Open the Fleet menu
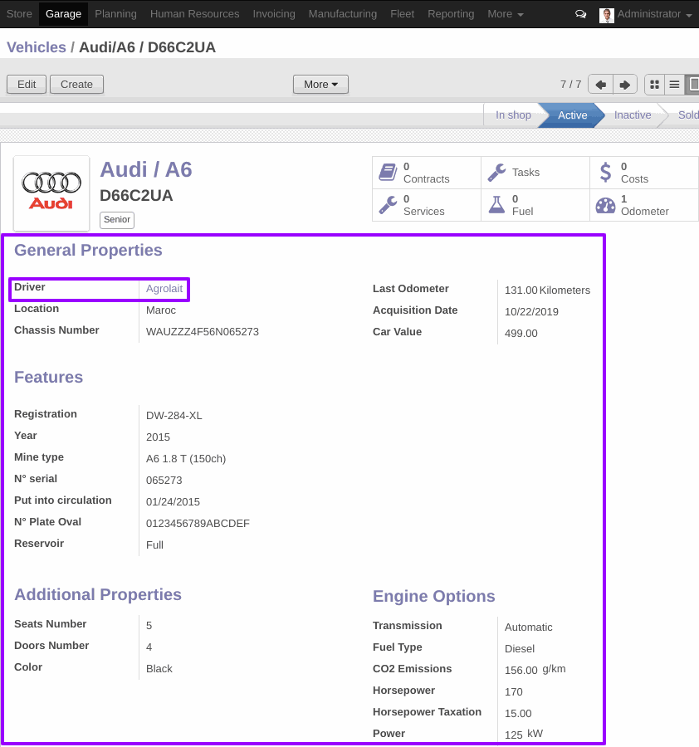Image resolution: width=699 pixels, height=747 pixels. (x=402, y=14)
